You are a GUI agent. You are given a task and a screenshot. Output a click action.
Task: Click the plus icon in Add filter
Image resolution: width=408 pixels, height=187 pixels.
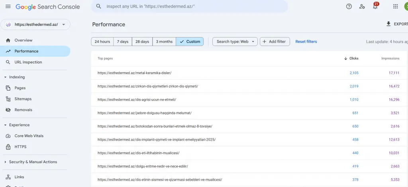pos(265,41)
